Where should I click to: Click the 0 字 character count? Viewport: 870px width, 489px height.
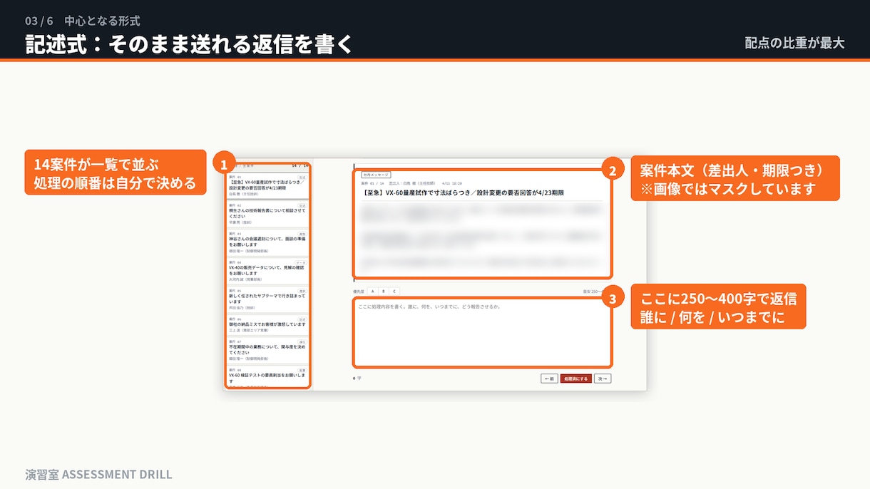coord(357,379)
